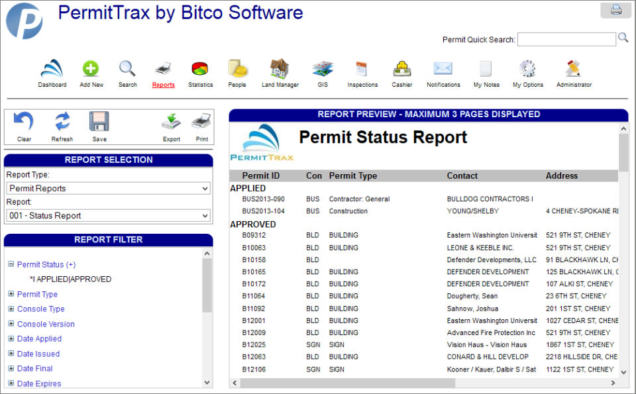Viewport: 636px width, 394px height.
Task: Open the Inspections clipboard icon
Action: pos(362,68)
